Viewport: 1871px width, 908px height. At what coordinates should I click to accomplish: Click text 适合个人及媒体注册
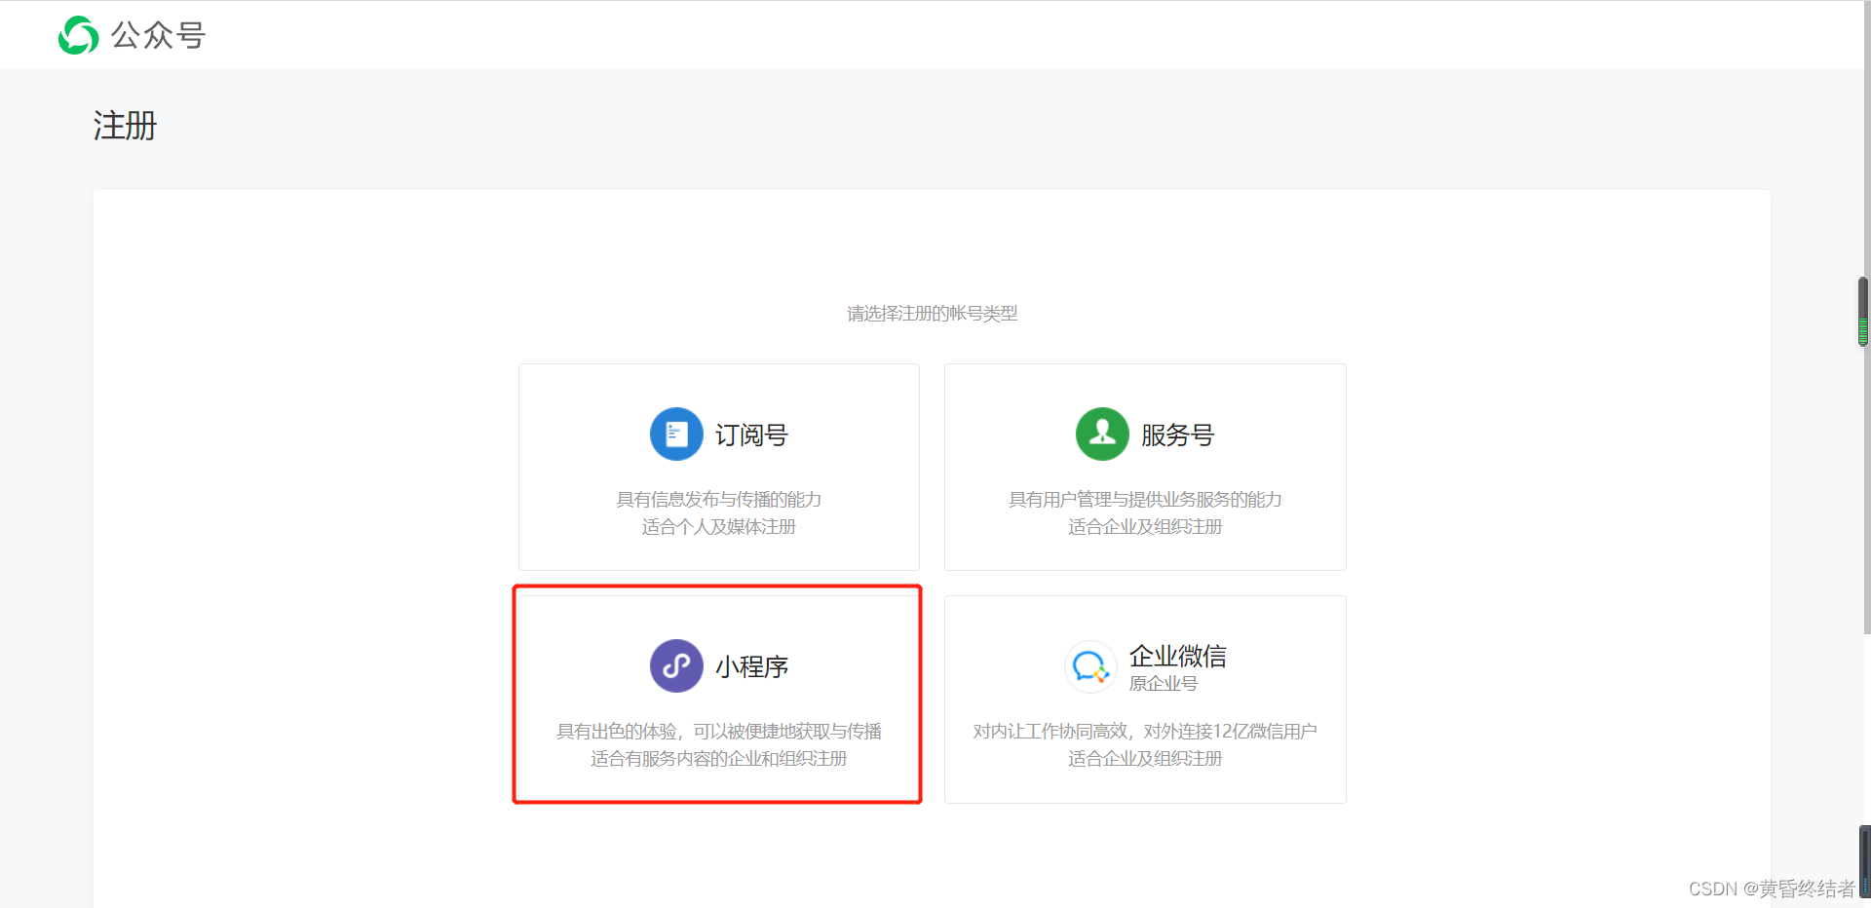(x=719, y=527)
